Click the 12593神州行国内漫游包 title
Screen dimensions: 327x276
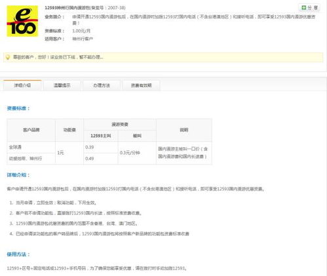coord(67,8)
